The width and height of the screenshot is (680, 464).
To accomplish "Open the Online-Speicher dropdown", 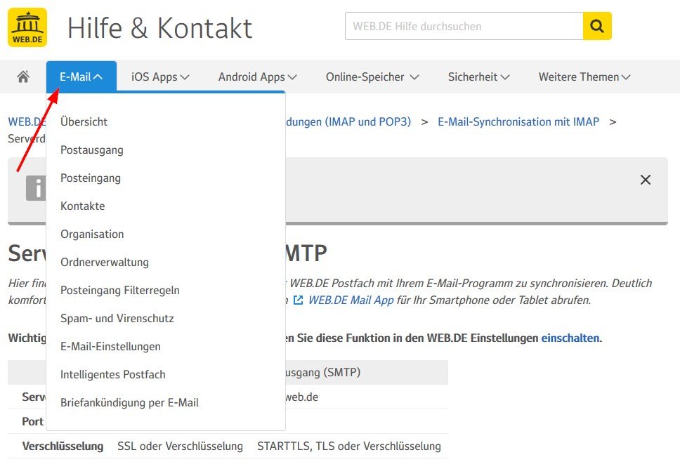I will pyautogui.click(x=372, y=77).
